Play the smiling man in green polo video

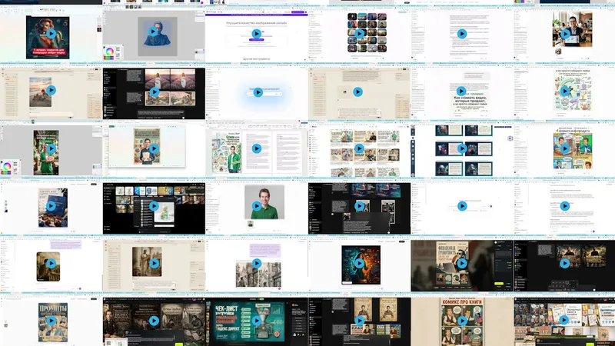pyautogui.click(x=257, y=206)
